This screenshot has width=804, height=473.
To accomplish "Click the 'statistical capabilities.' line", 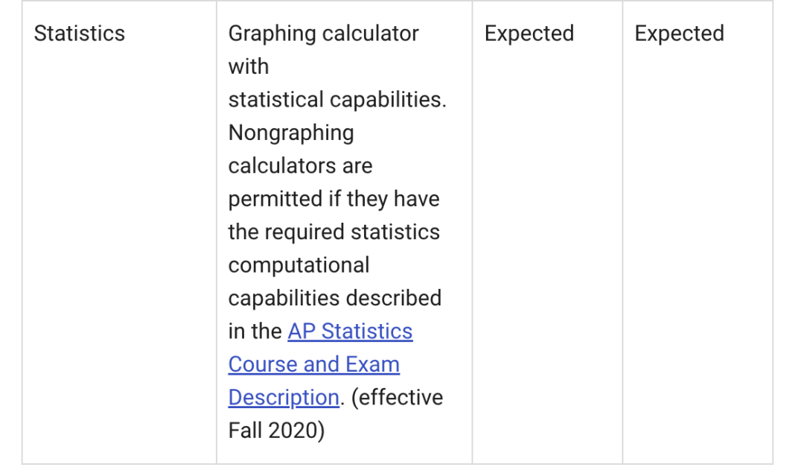I will pos(337,100).
